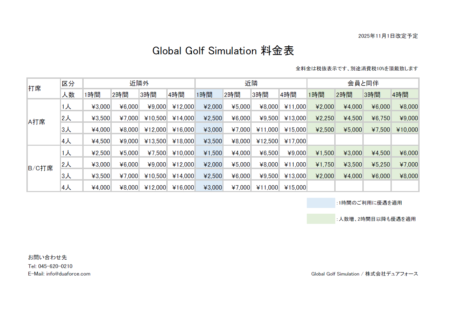Click the green legend color swatch
This screenshot has width=467, height=329.
tap(320, 219)
